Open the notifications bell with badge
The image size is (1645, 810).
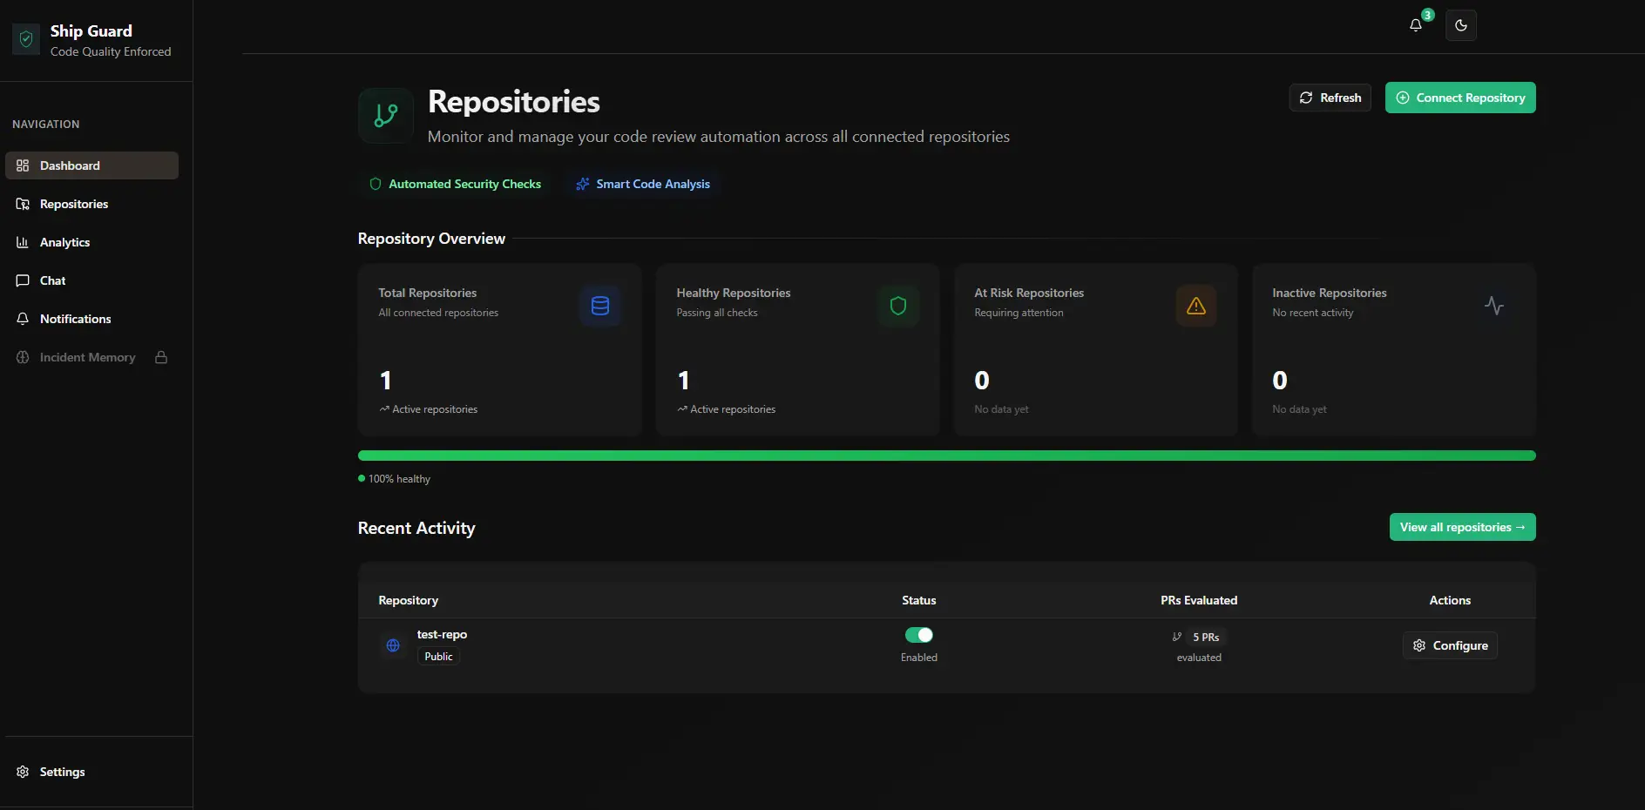[1414, 26]
